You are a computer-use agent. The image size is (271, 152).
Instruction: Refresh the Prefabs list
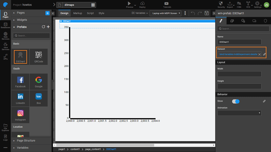click(43, 27)
